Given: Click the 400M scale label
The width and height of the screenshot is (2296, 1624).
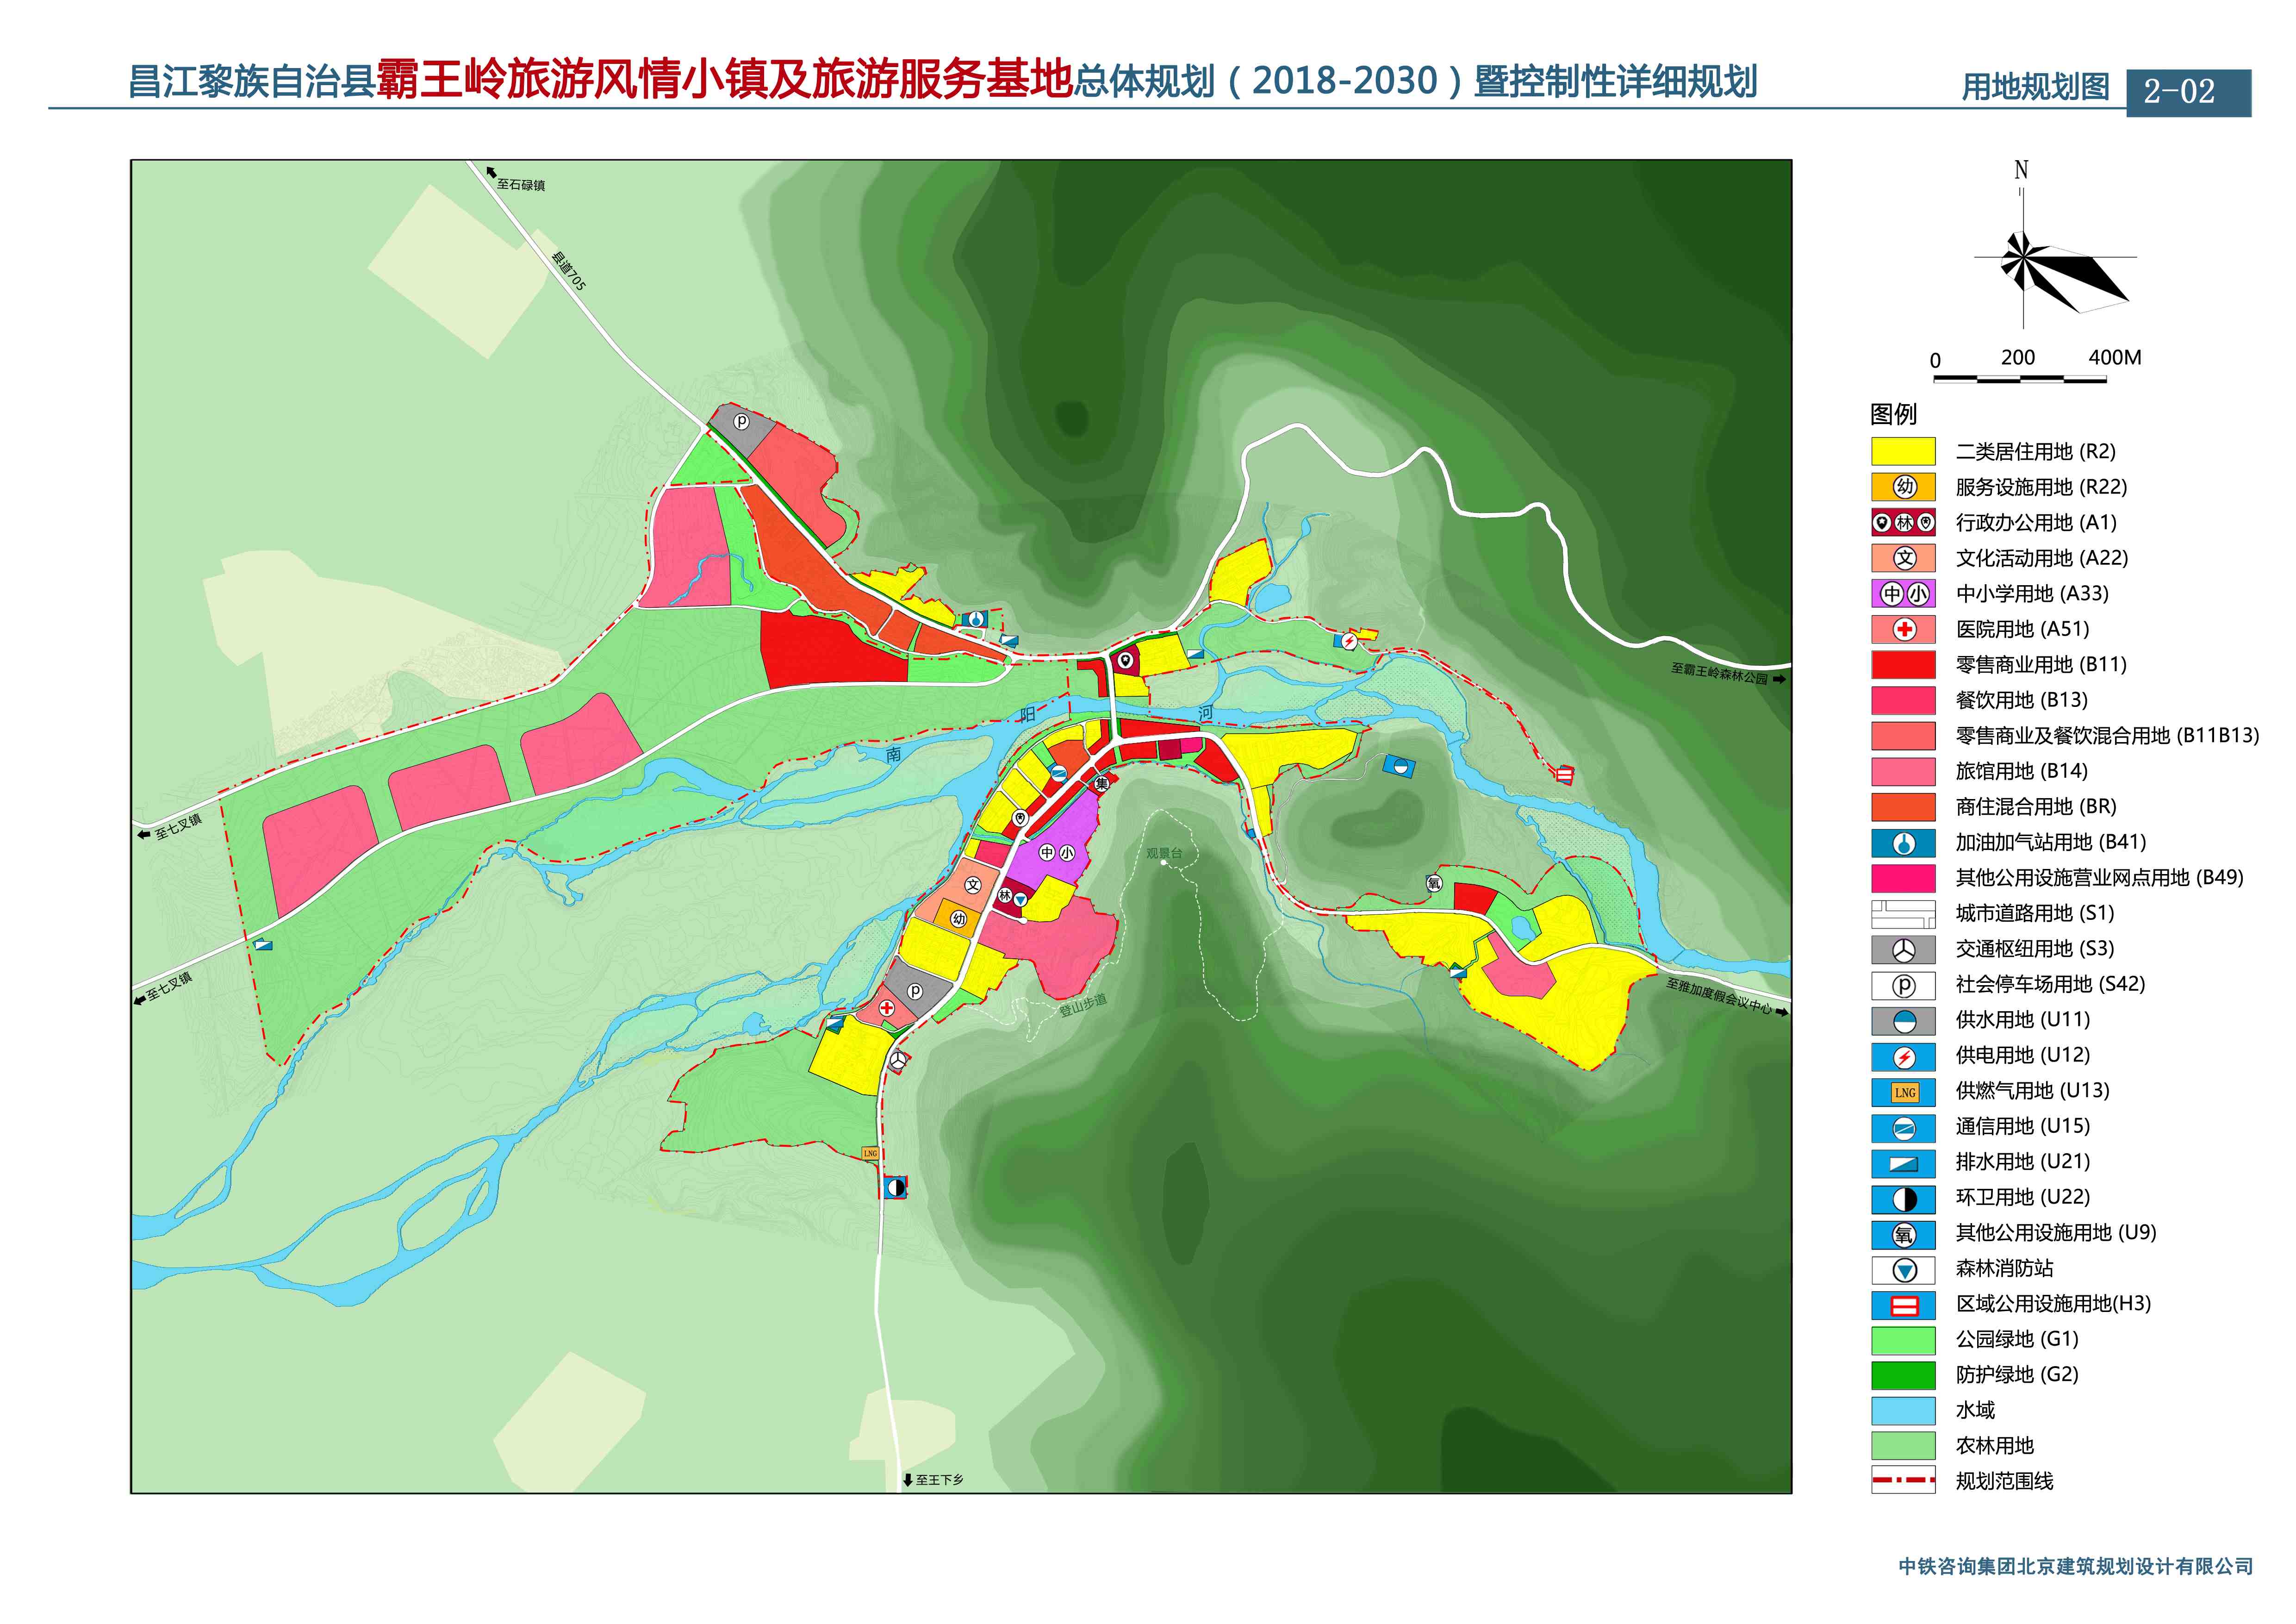Looking at the screenshot, I should coord(2115,357).
